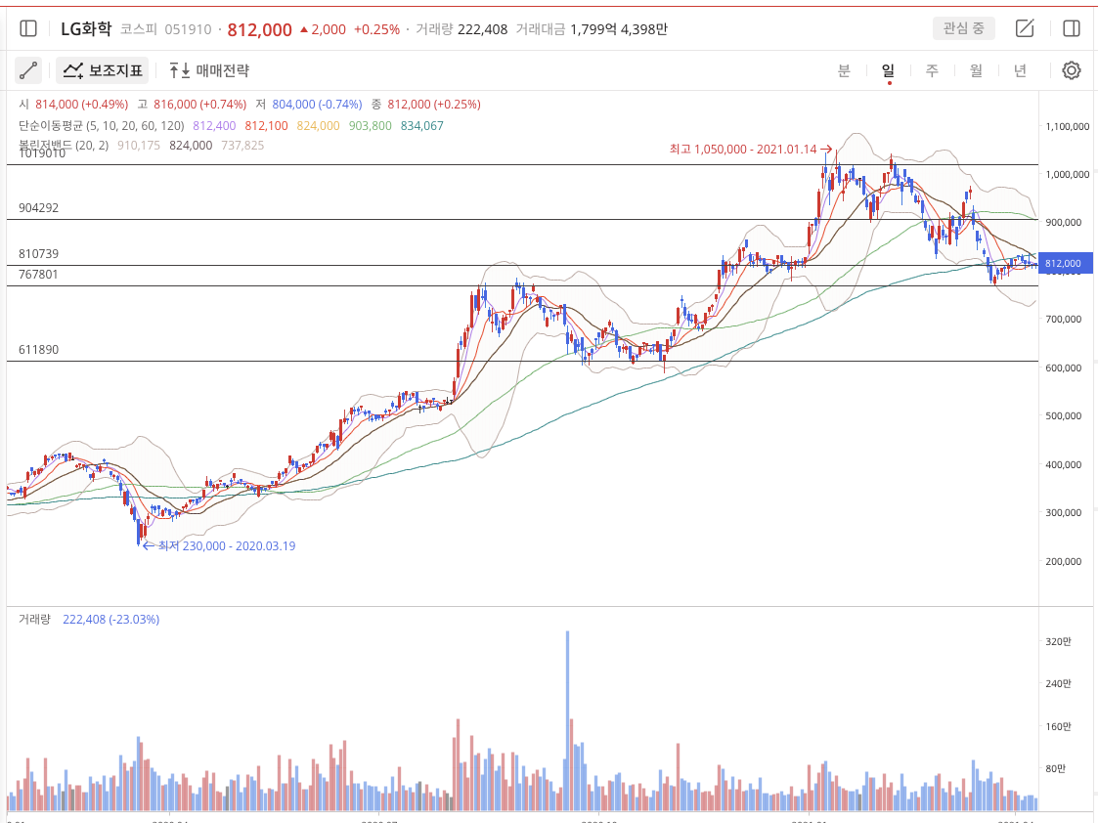Toggle the right side panel icon
Viewport: 1098px width, 823px height.
tap(1072, 28)
